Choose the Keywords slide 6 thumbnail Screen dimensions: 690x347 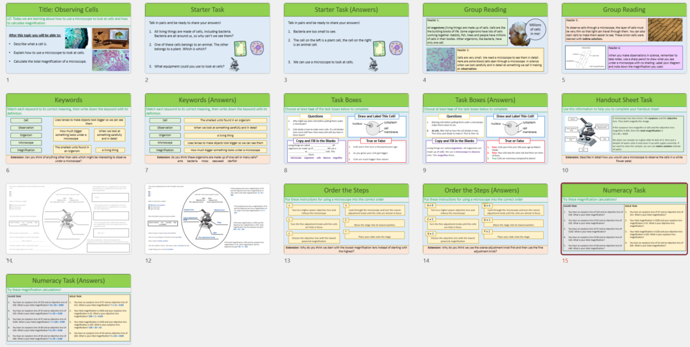point(68,128)
